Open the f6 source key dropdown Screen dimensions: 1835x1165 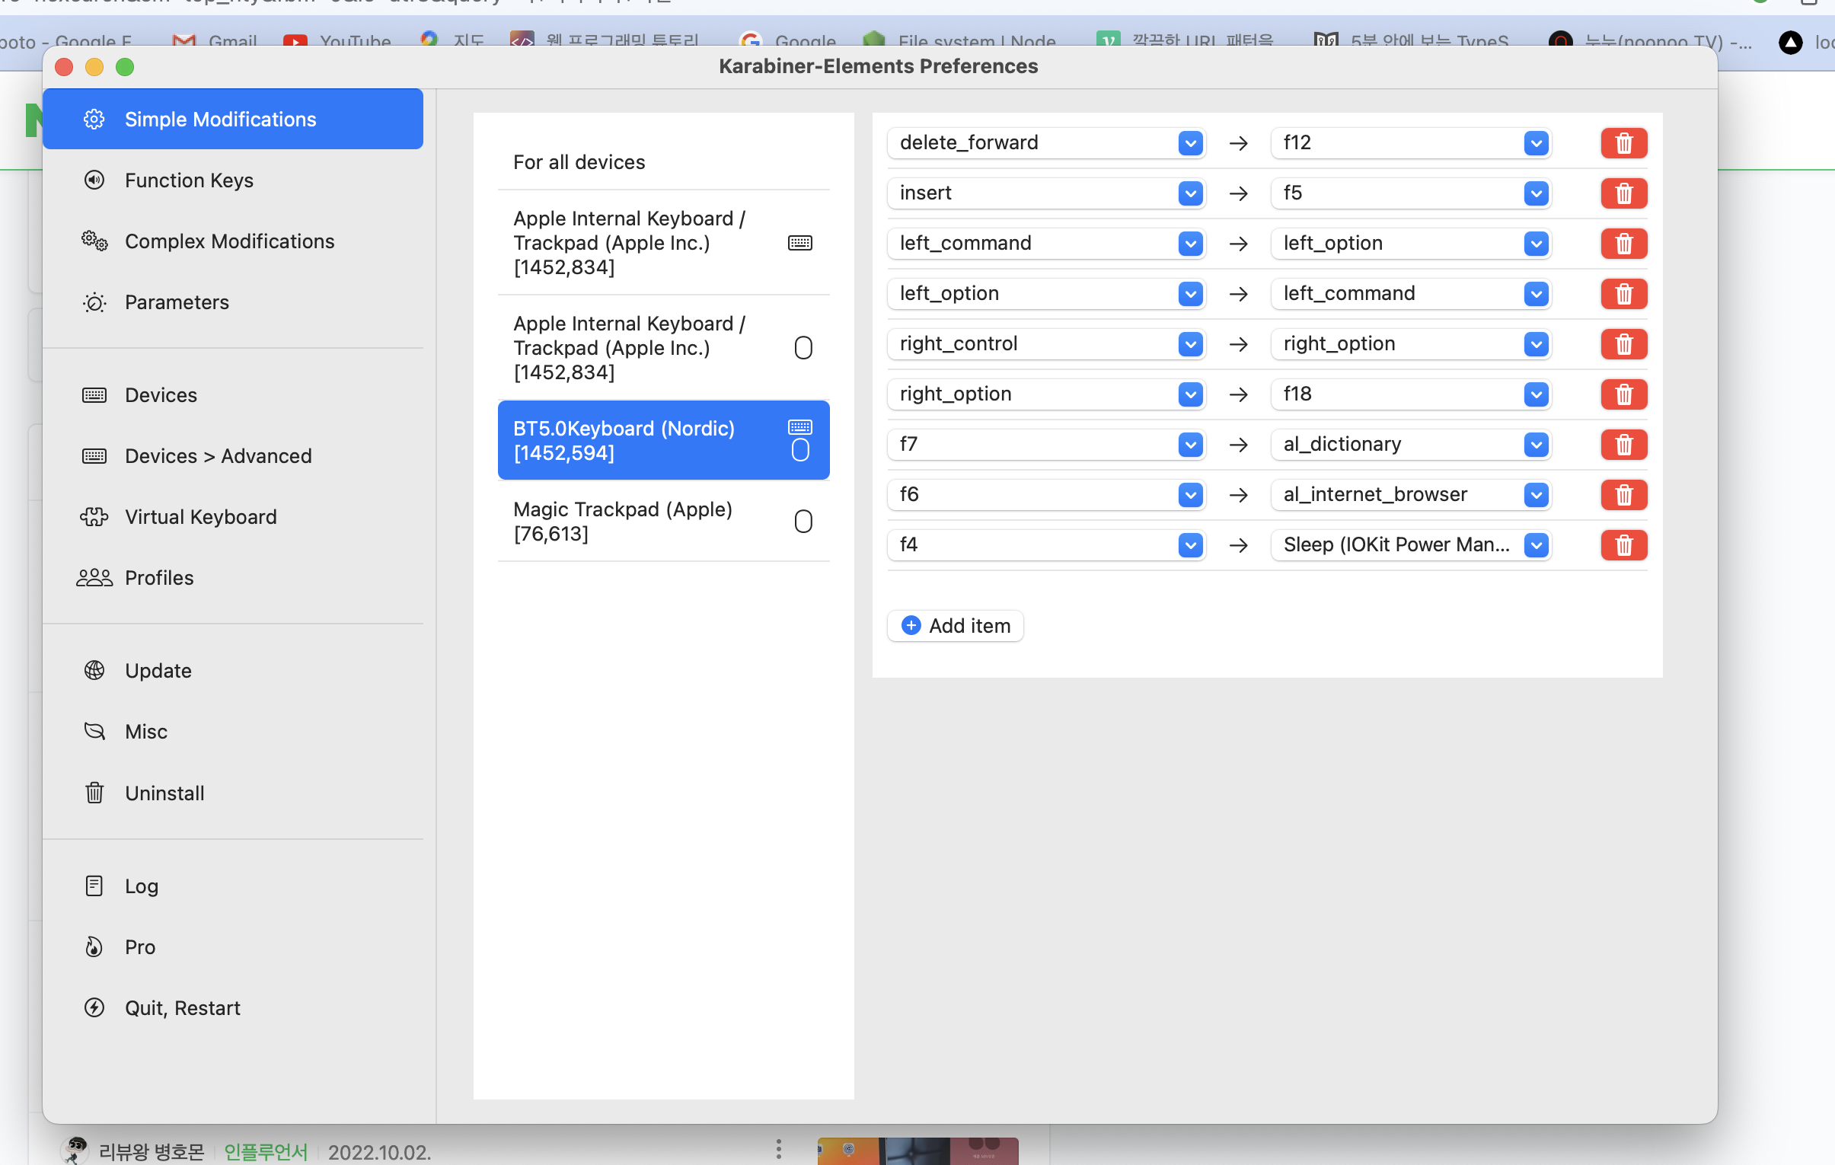1045,494
